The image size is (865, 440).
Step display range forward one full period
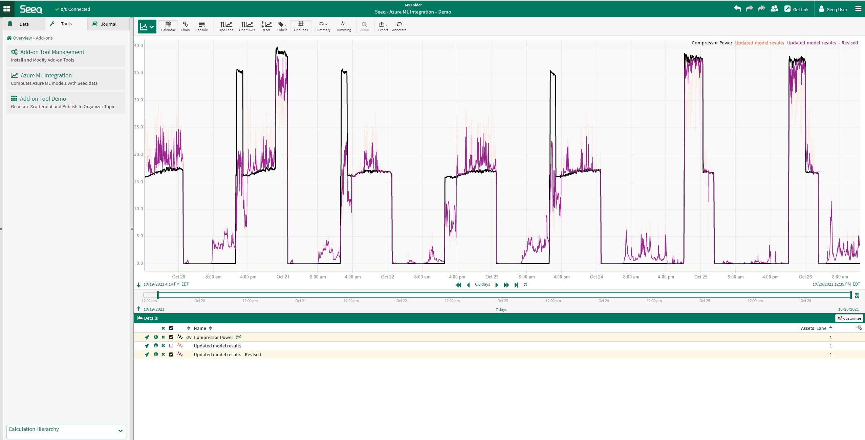tap(506, 285)
